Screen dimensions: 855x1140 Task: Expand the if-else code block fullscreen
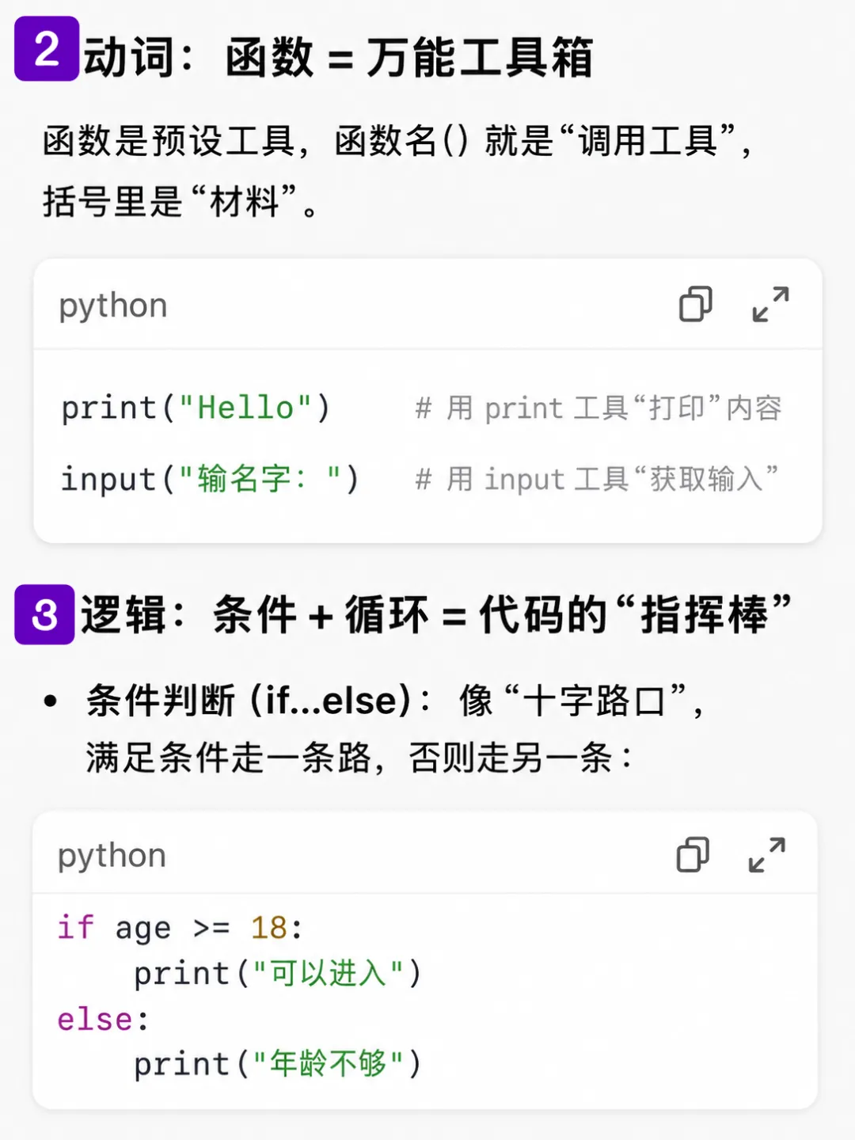click(x=767, y=855)
